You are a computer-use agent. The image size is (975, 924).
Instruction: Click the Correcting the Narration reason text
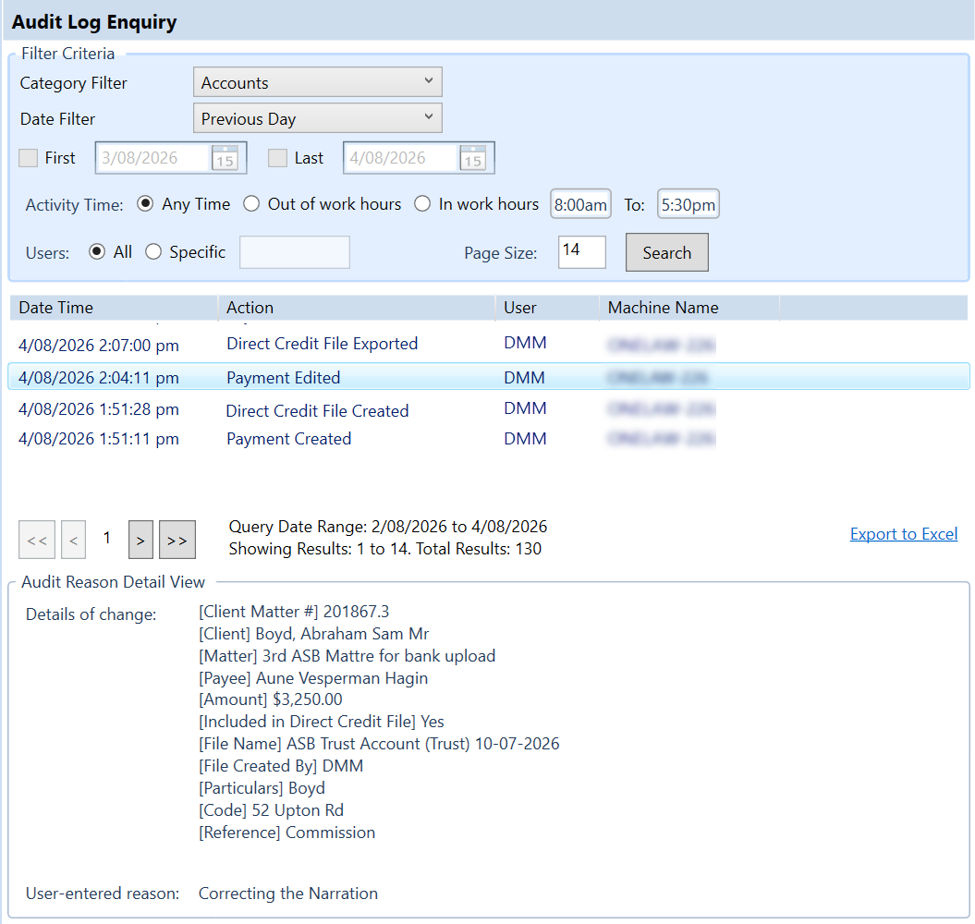[x=288, y=894]
